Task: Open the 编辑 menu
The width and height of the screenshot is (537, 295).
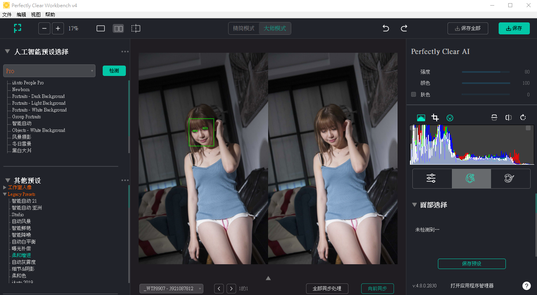Action: pyautogui.click(x=21, y=14)
